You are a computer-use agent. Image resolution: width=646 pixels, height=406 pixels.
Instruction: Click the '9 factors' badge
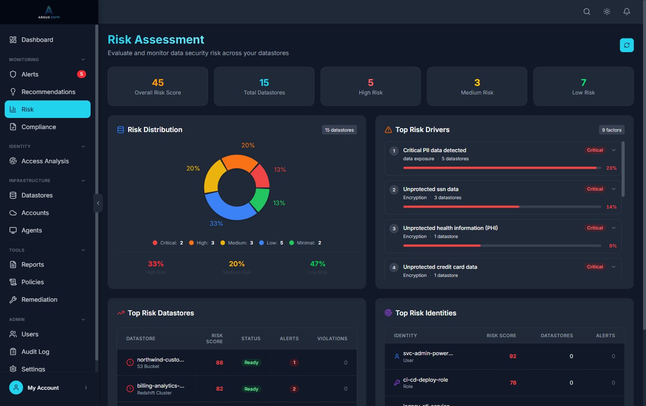[x=612, y=130]
